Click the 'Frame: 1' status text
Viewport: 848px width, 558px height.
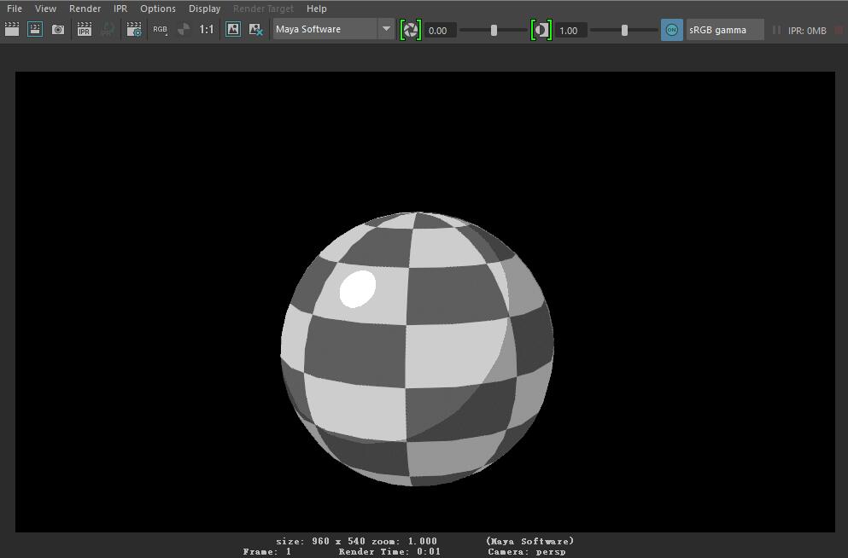[x=267, y=551]
